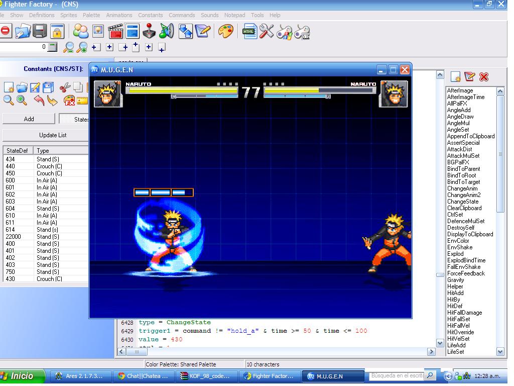Open the Notepad pencil icon

point(203,31)
